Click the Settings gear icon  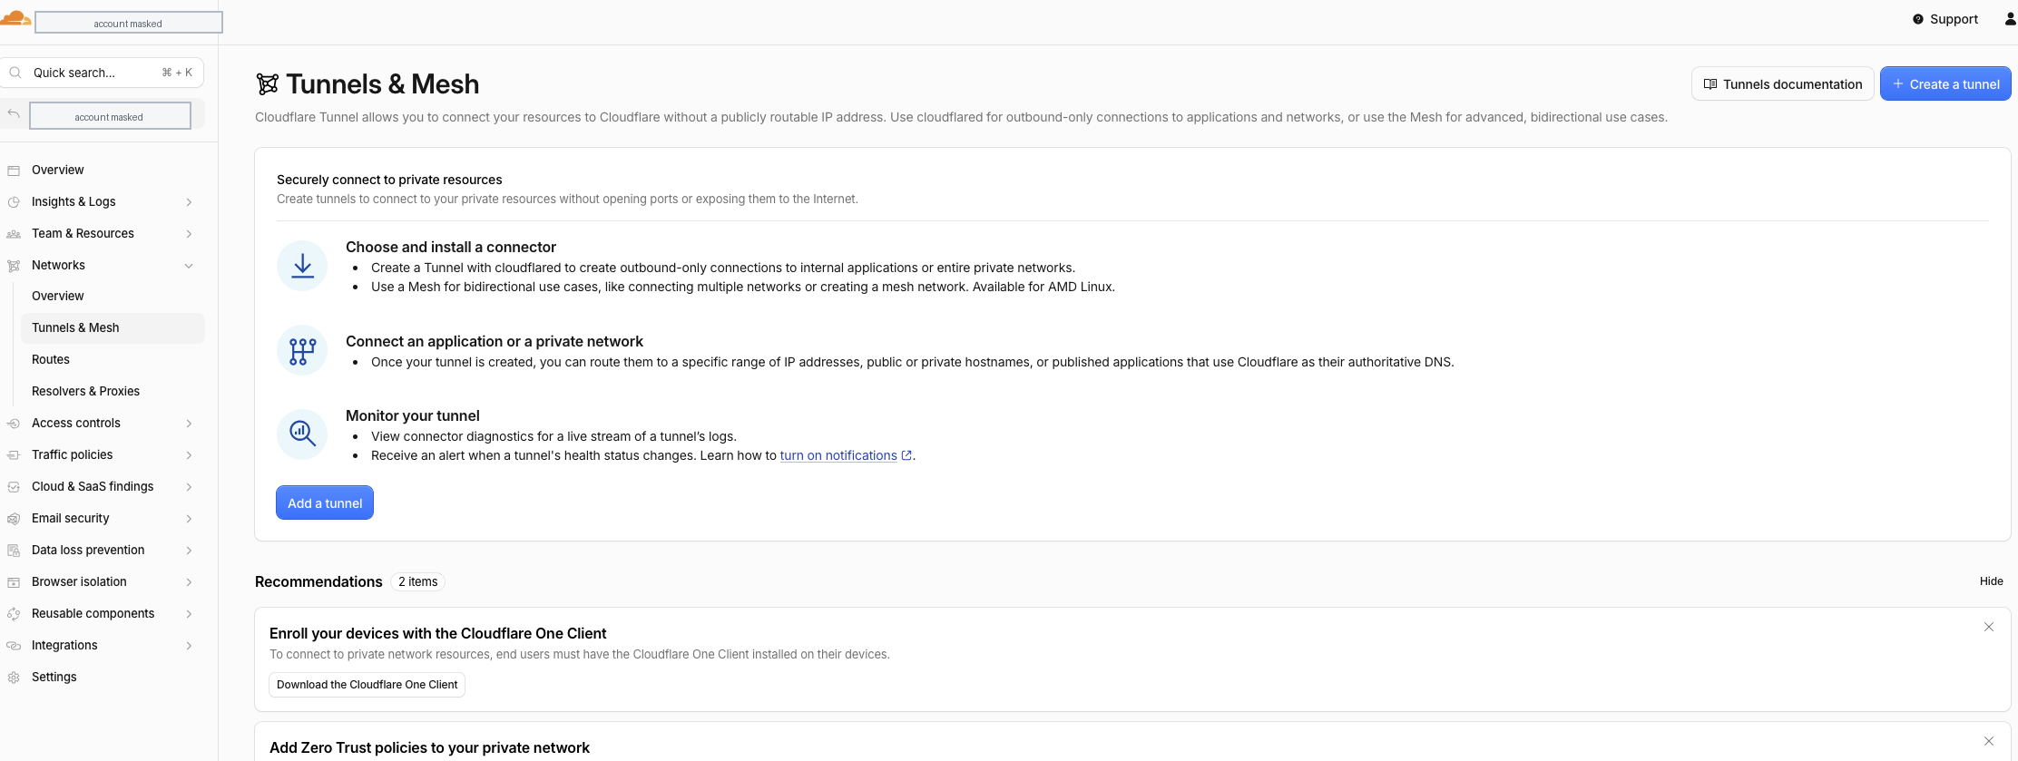click(14, 678)
